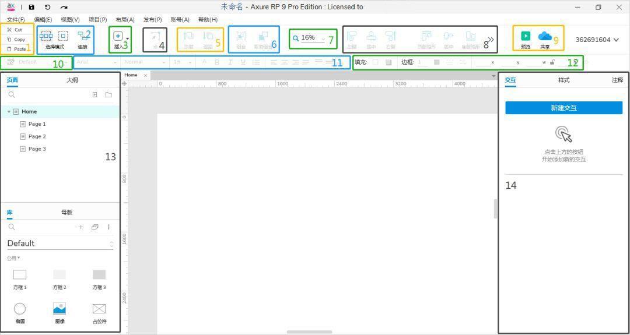Toggle the bullet list icon

[x=256, y=62]
